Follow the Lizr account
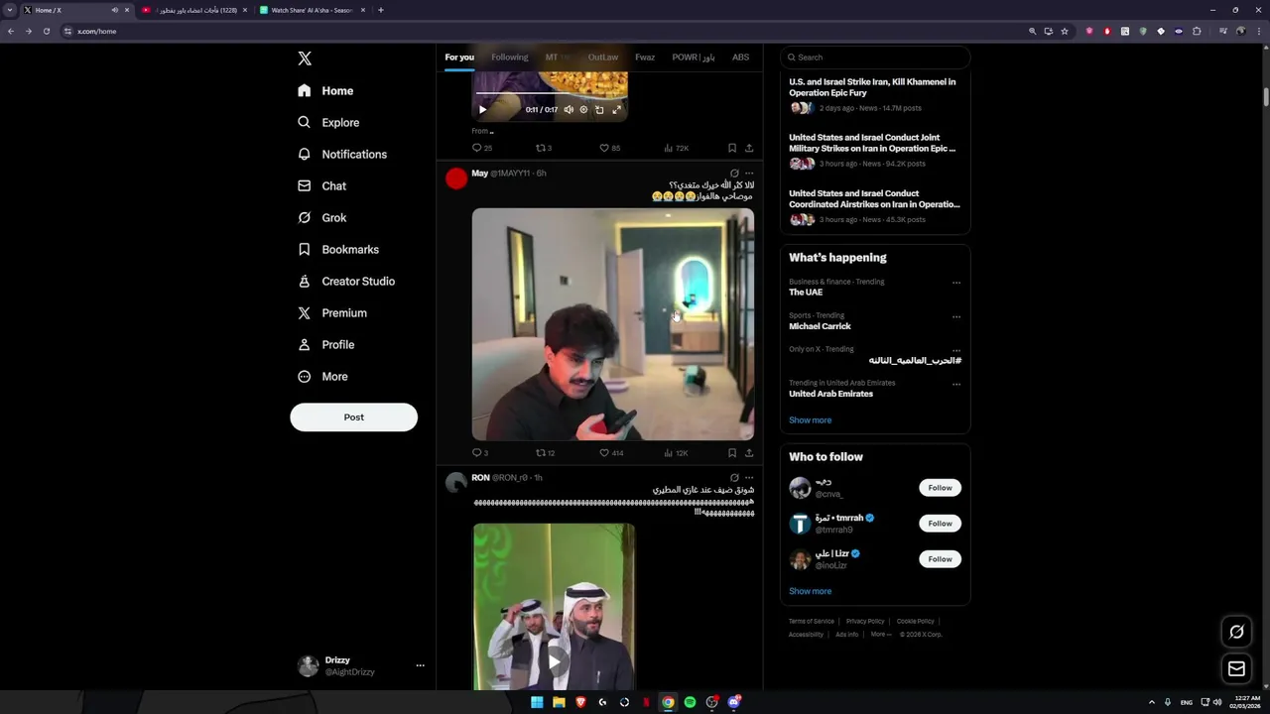The image size is (1270, 714). pos(940,559)
